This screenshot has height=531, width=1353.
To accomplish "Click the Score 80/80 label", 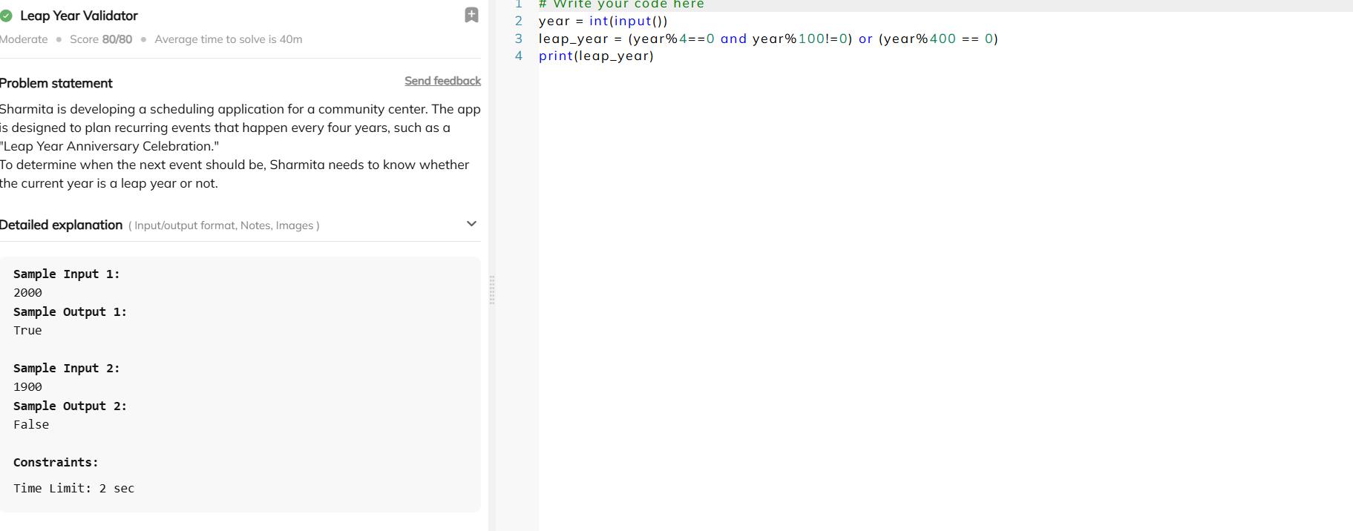I will point(101,39).
